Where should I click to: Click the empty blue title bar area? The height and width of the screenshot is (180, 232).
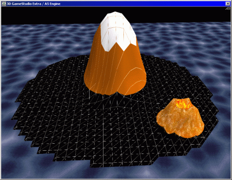139,4
